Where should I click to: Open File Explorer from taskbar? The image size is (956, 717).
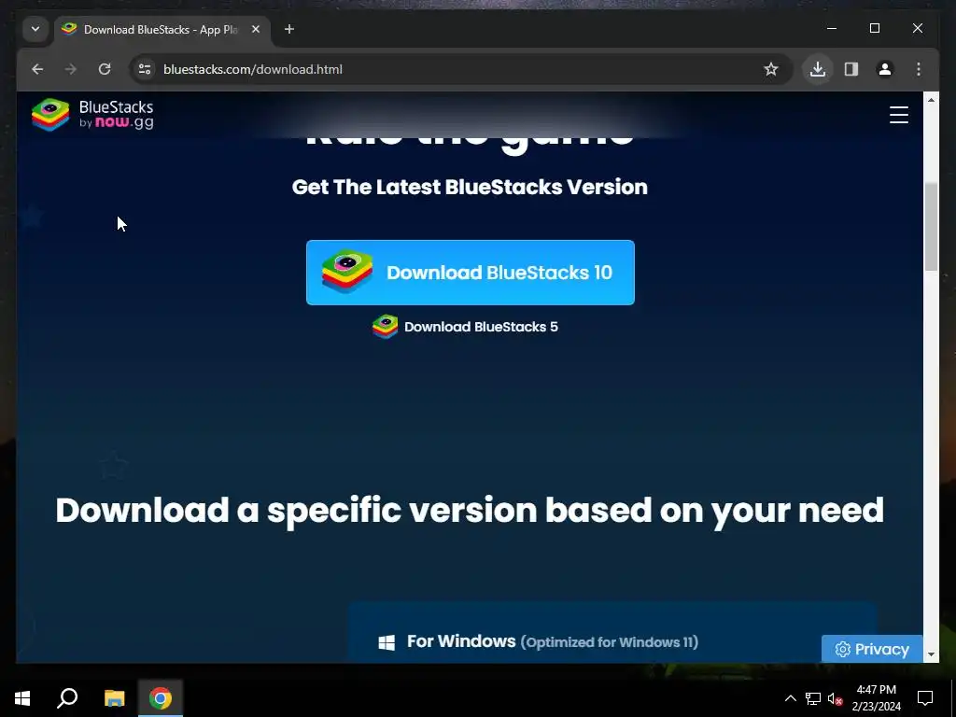(x=114, y=698)
